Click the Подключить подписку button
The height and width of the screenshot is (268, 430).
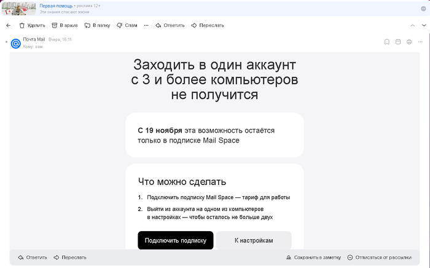(x=176, y=240)
